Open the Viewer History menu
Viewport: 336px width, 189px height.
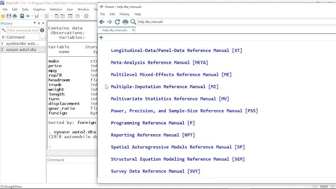point(124,14)
